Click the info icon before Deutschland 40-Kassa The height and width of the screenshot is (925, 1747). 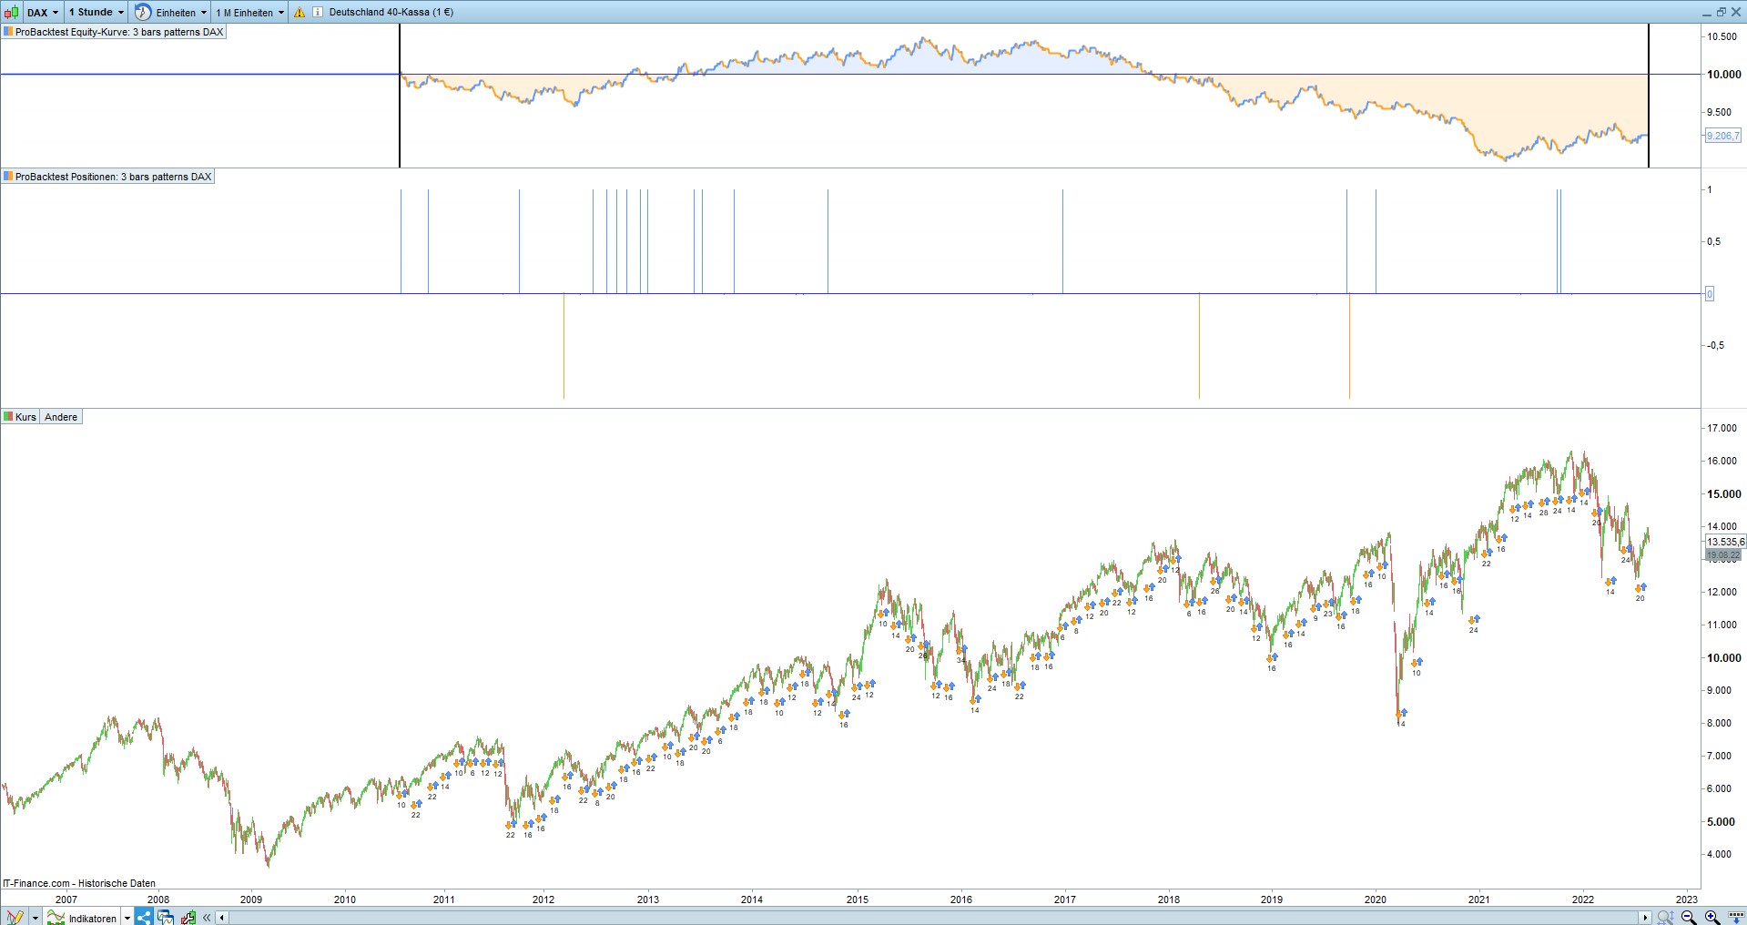[x=318, y=13]
